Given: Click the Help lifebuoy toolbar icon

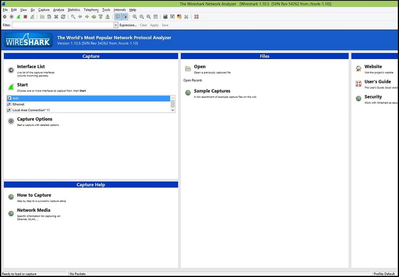Looking at the screenshot, I should coord(196,17).
